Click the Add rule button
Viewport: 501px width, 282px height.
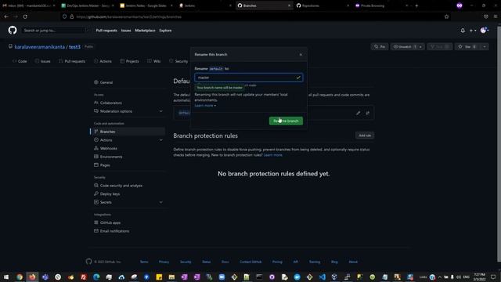coord(365,136)
